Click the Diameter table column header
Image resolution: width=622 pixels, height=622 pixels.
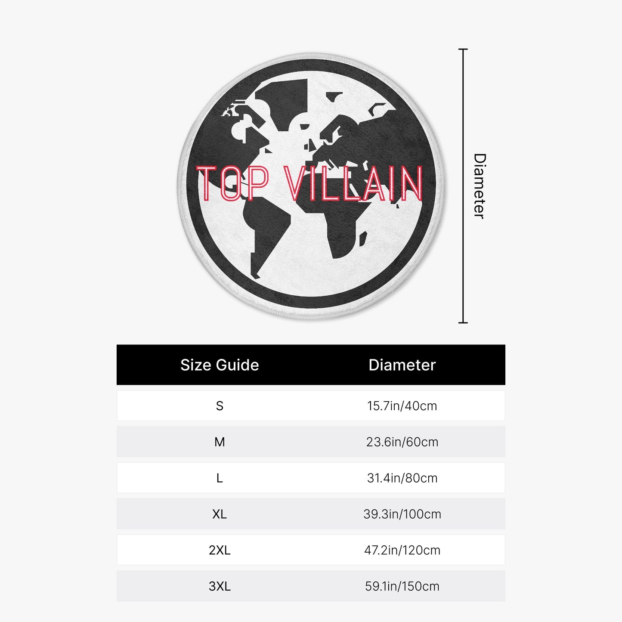point(402,365)
